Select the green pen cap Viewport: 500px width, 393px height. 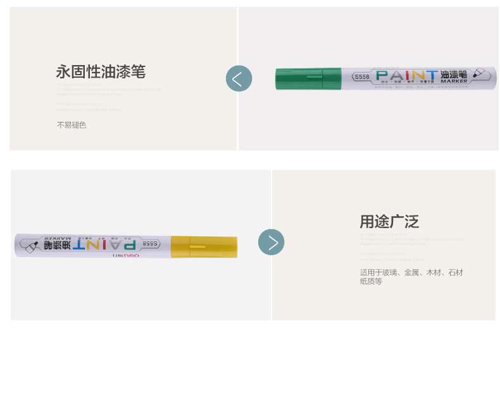[x=308, y=78]
